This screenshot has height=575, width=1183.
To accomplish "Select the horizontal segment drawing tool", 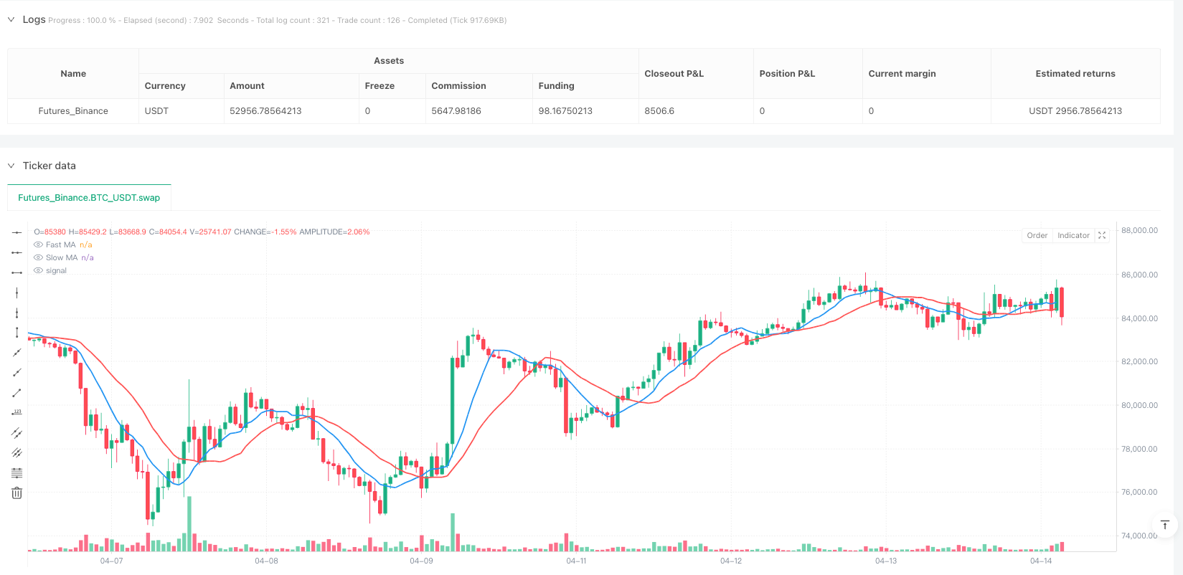I will coord(17,272).
